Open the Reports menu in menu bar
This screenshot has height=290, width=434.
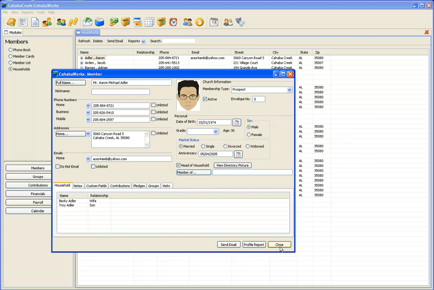pyautogui.click(x=27, y=12)
